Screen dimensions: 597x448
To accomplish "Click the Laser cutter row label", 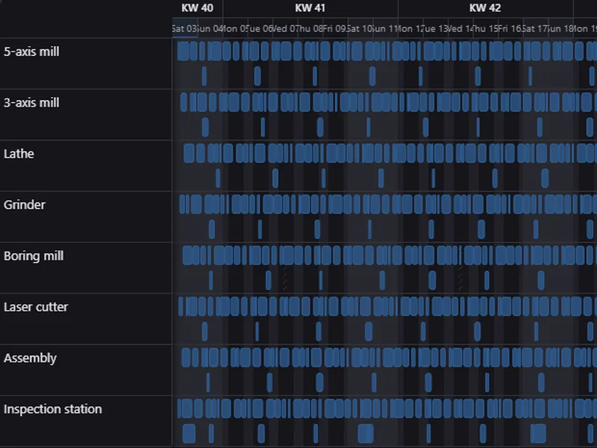I will coord(36,307).
